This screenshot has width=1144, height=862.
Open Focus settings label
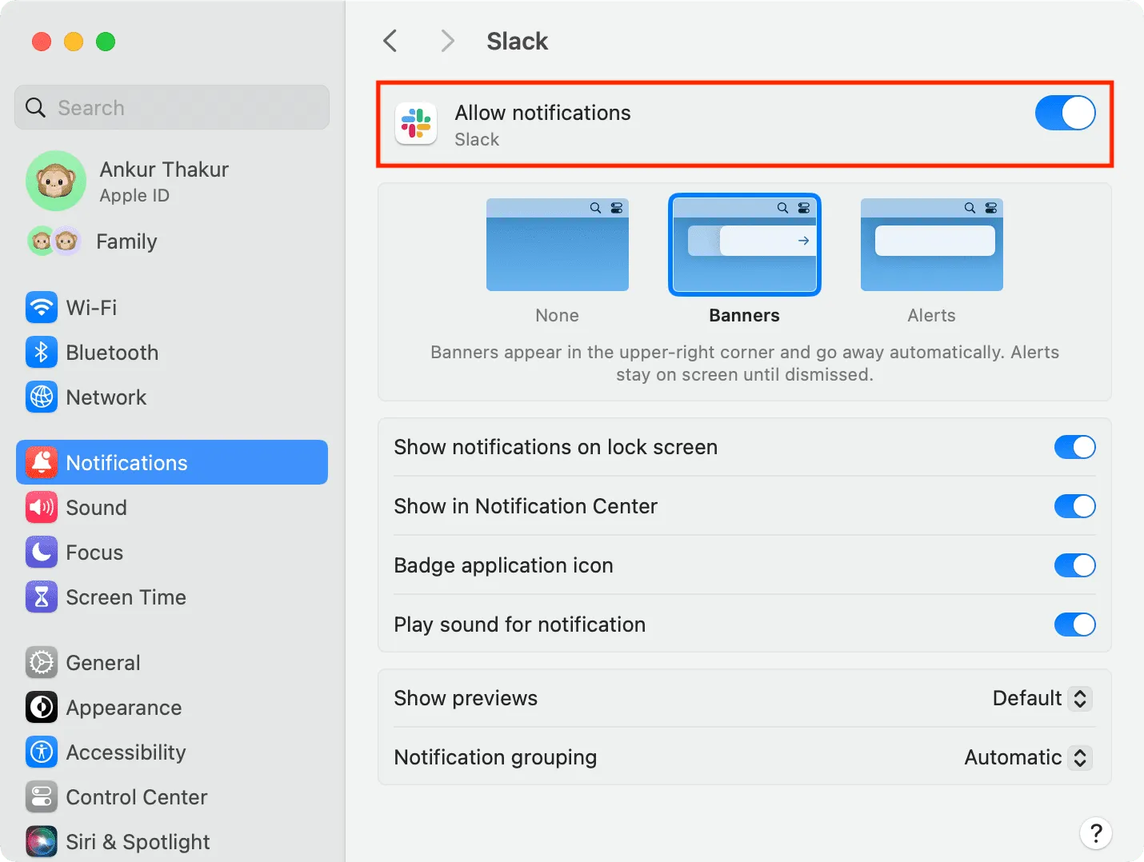[94, 553]
